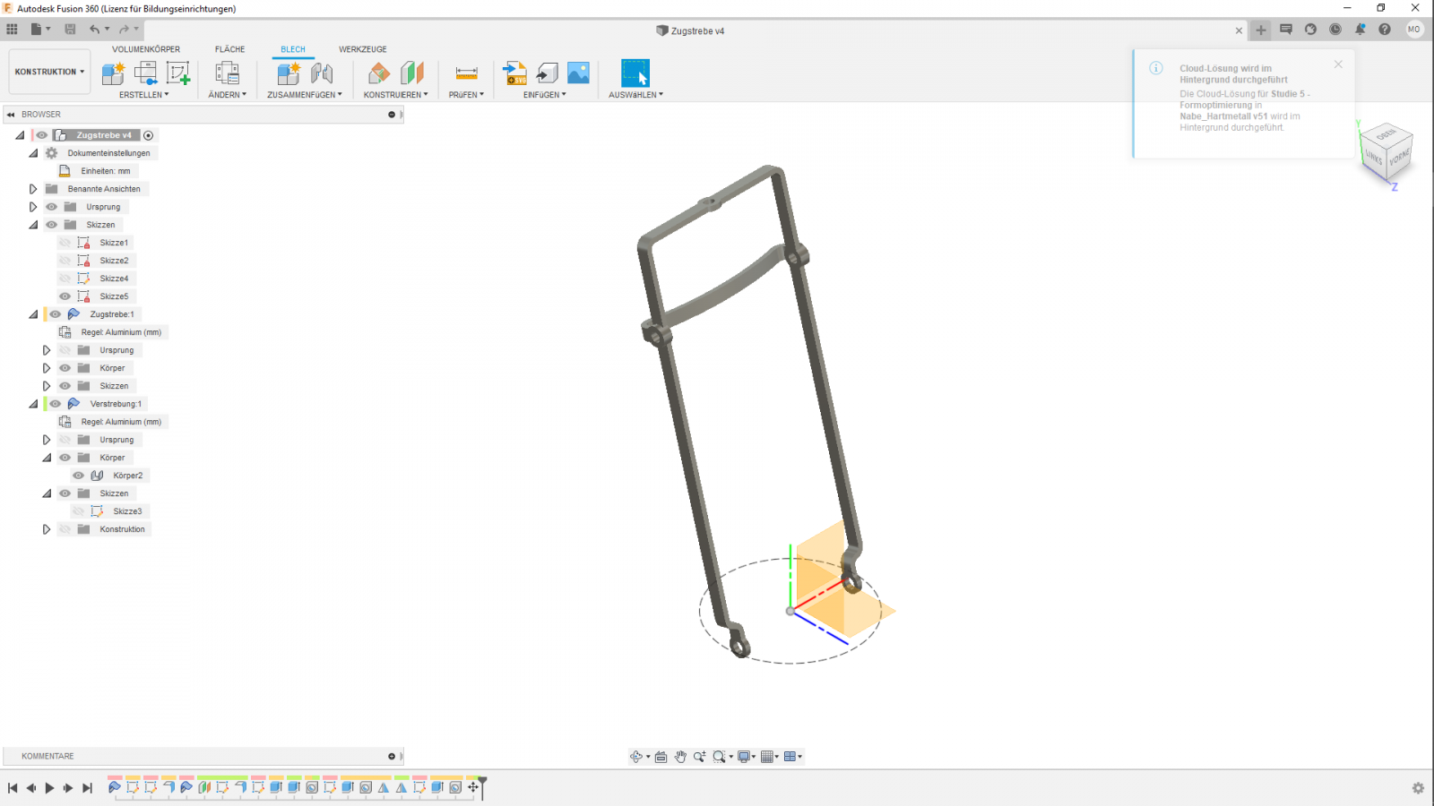Hide Skizze5 with its eye icon
Screen dimensions: 1434x806
pos(65,296)
